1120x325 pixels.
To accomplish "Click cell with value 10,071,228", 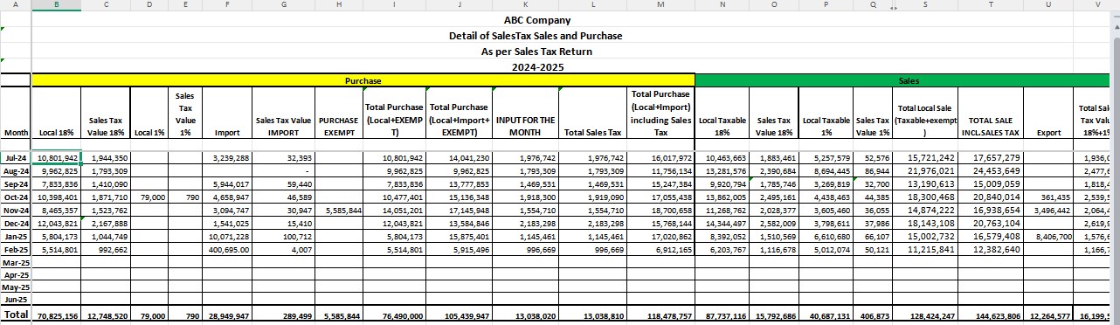I will coord(227,237).
